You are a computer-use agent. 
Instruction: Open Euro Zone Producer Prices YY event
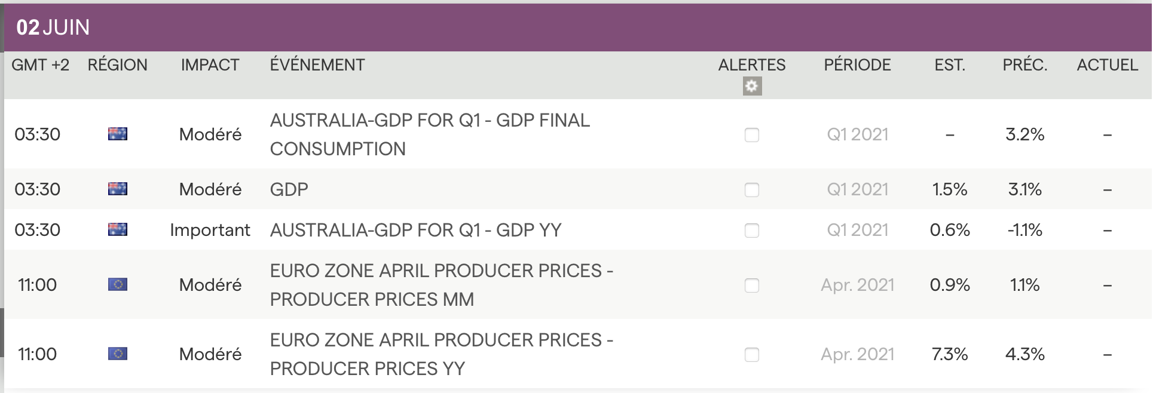441,354
